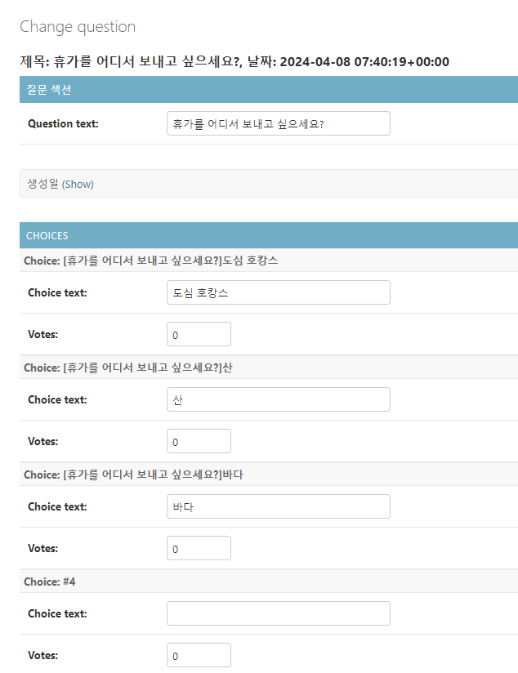Click the Votes label of Choice #4
This screenshot has width=518, height=673.
(x=42, y=655)
